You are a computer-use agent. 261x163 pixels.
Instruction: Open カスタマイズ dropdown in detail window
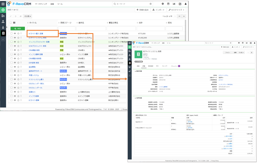(248, 47)
